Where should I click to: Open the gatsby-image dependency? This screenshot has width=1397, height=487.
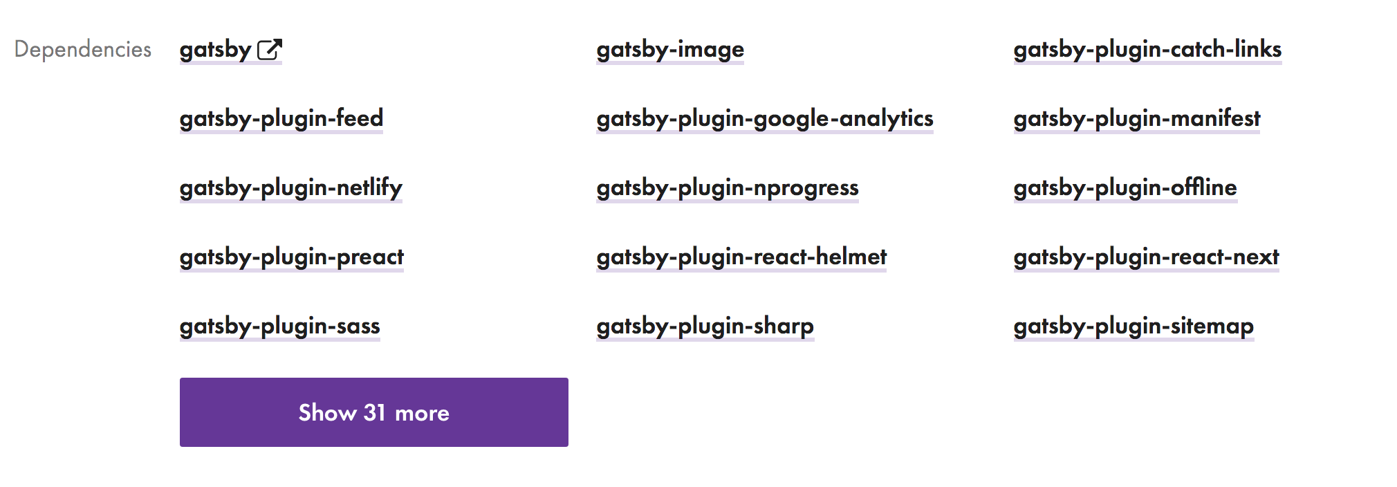click(669, 49)
